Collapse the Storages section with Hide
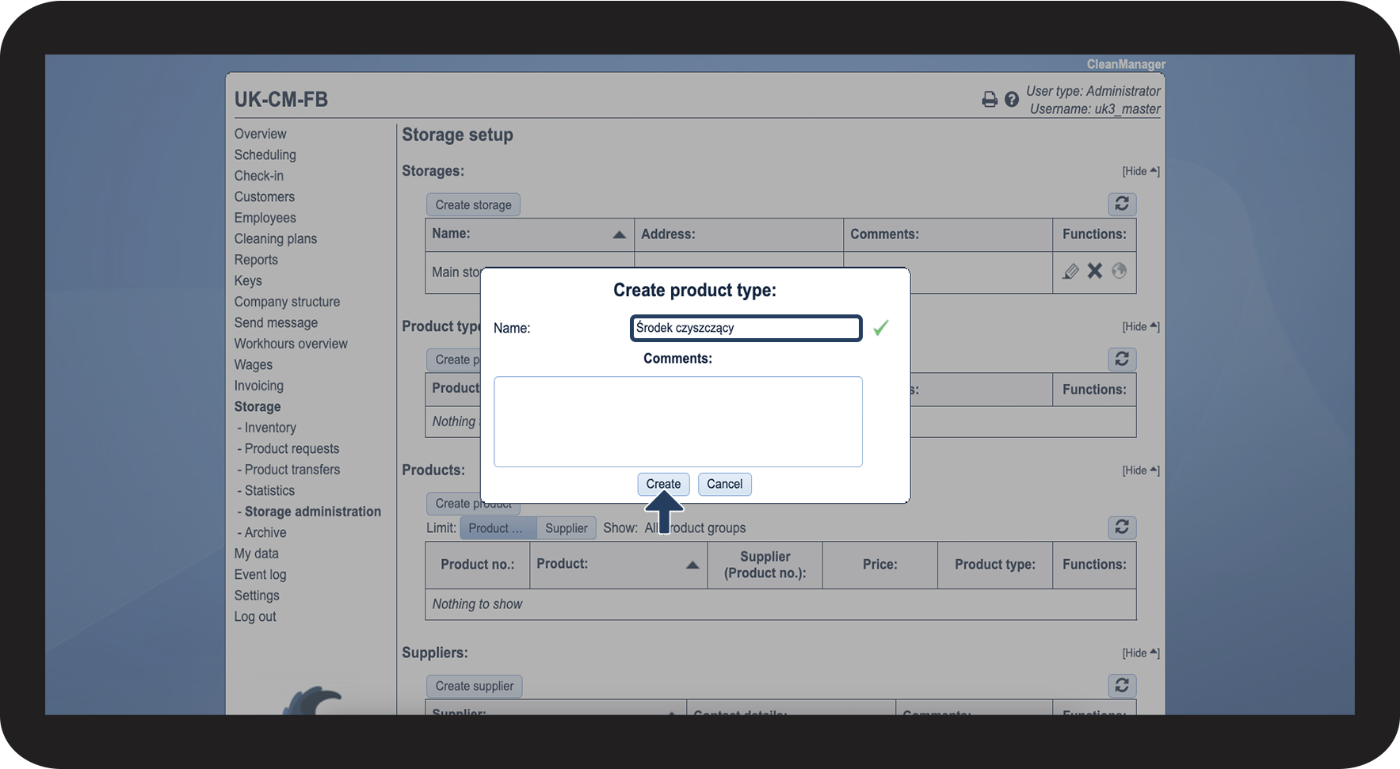Viewport: 1400px width, 769px height. coord(1140,171)
